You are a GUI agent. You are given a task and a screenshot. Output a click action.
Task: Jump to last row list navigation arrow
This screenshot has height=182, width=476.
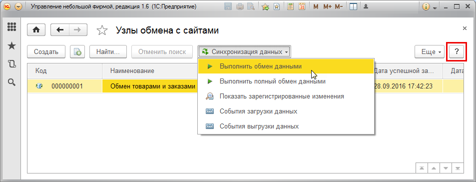[x=458, y=168]
